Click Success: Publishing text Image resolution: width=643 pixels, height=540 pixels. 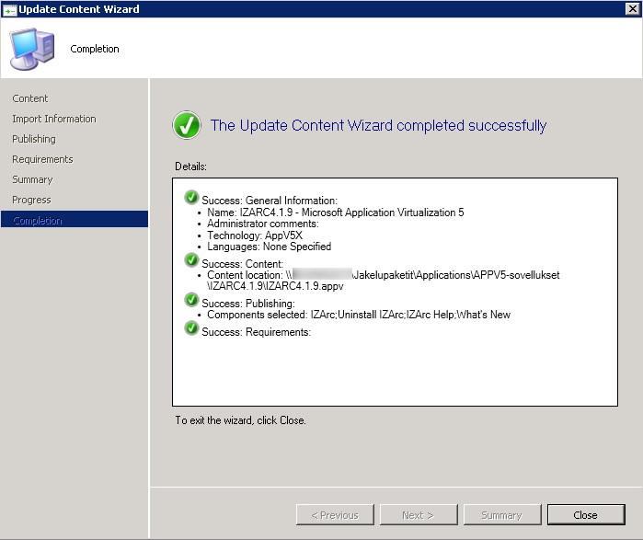248,304
